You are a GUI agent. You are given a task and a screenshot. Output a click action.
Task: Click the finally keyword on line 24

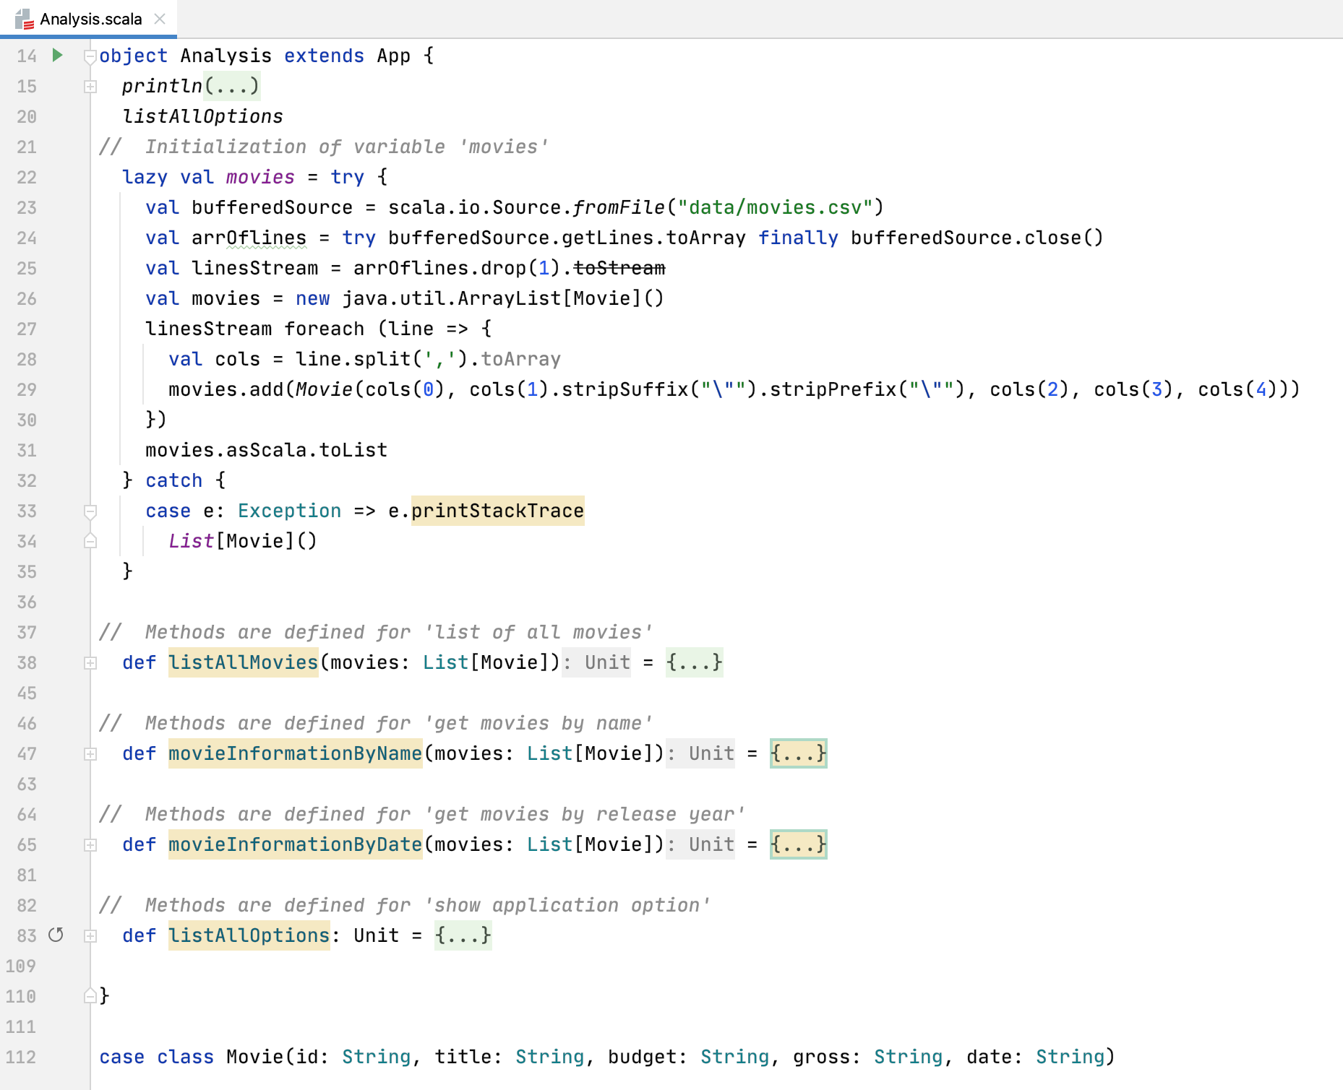coord(798,238)
